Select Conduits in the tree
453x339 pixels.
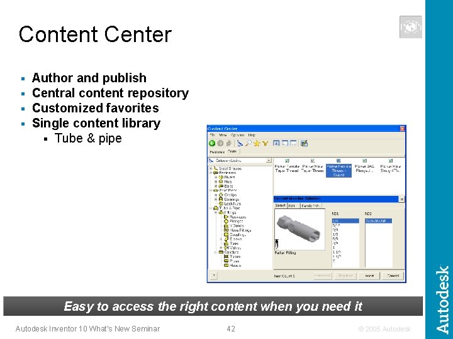click(x=232, y=252)
